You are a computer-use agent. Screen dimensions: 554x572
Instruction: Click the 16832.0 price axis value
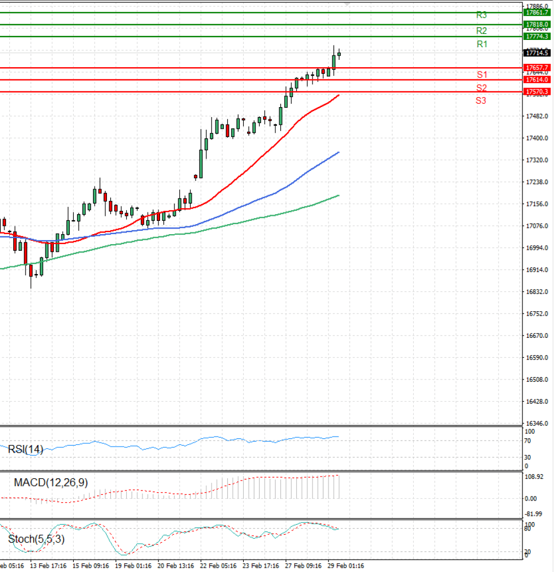coord(537,292)
